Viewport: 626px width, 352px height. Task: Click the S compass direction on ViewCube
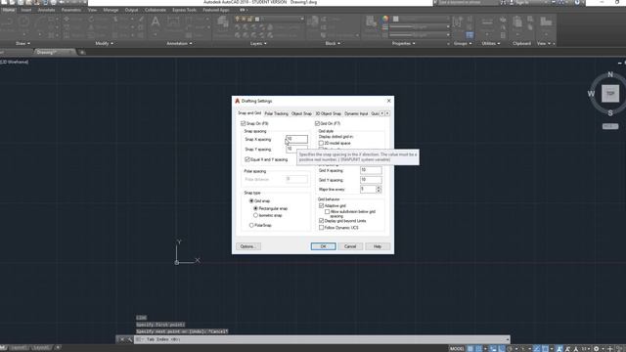point(610,113)
